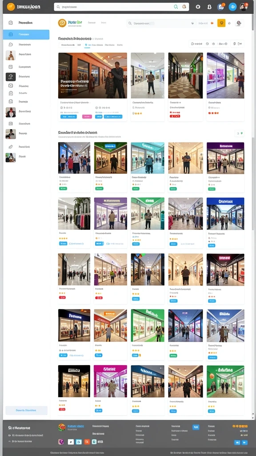Image resolution: width=256 pixels, height=456 pixels.
Task: Click the yellow square button beside the secondary search
Action: (x=221, y=23)
